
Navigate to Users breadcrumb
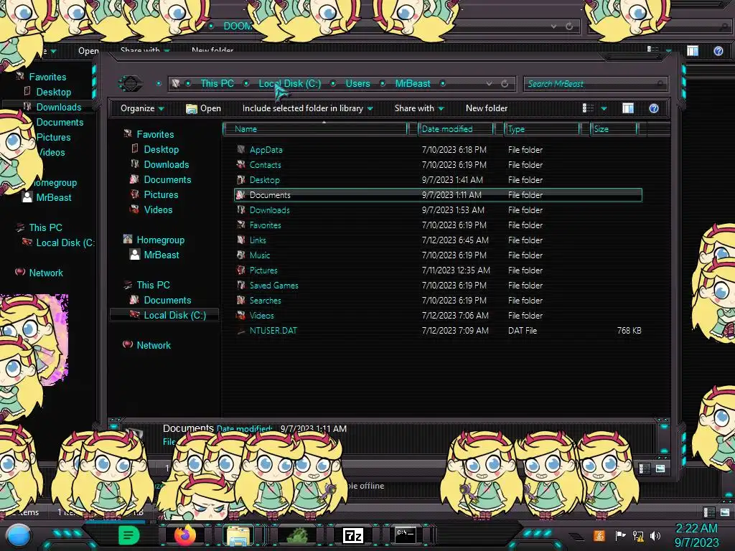click(x=357, y=83)
